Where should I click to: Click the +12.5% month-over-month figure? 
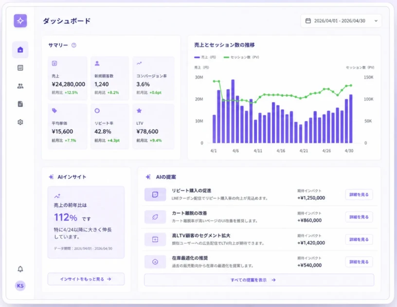(71, 93)
